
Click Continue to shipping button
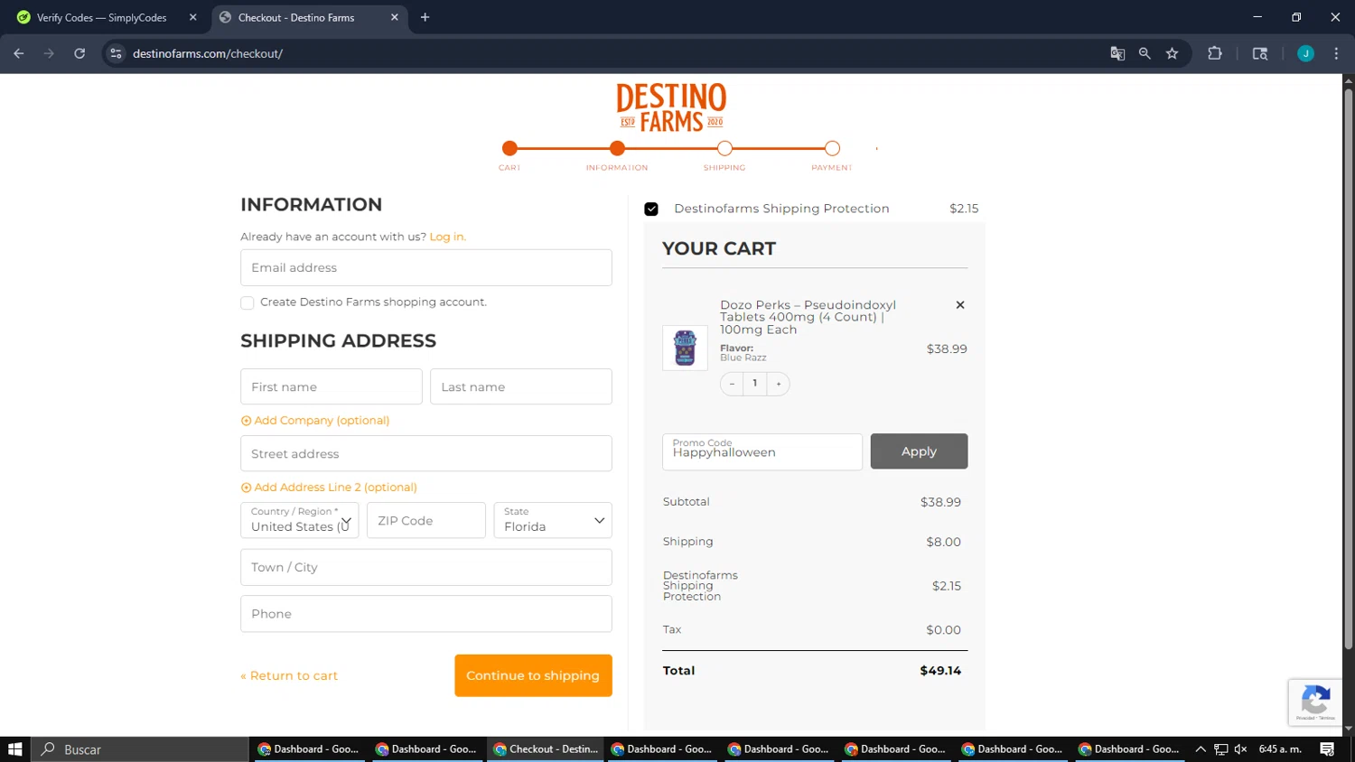click(533, 675)
